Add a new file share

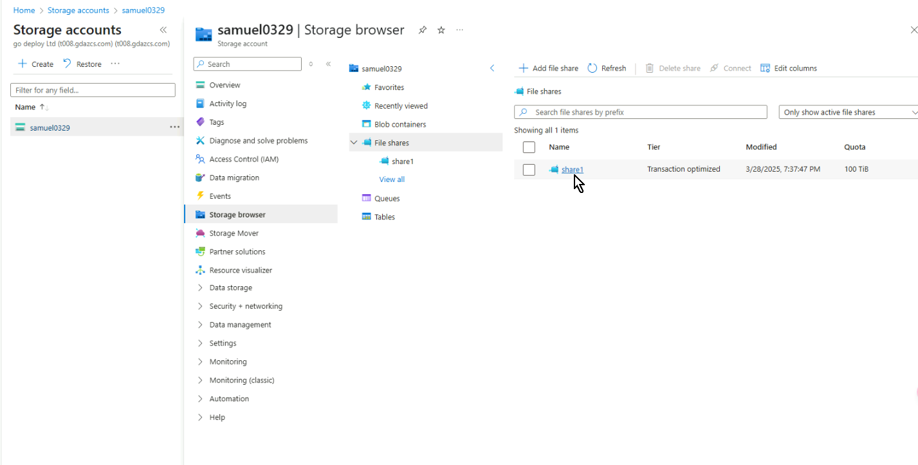(x=549, y=68)
